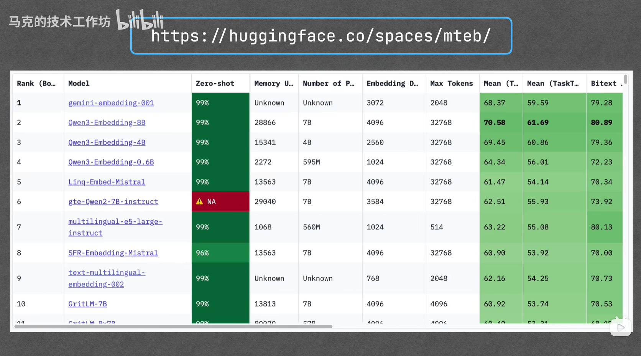
Task: Select embedding dimension value 3584
Action: (x=375, y=201)
